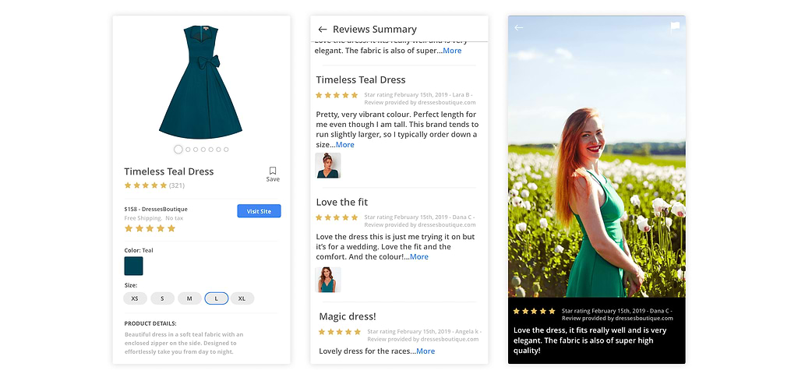798x374 pixels.
Task: Select size M
Action: 189,298
